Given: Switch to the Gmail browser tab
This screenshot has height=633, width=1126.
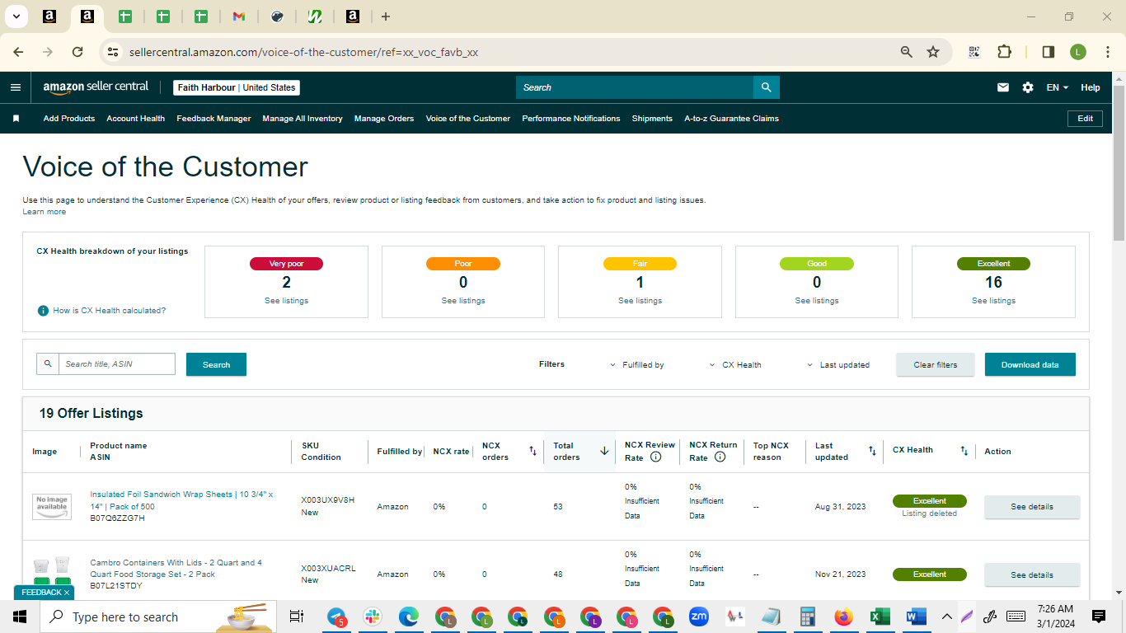Looking at the screenshot, I should [239, 16].
